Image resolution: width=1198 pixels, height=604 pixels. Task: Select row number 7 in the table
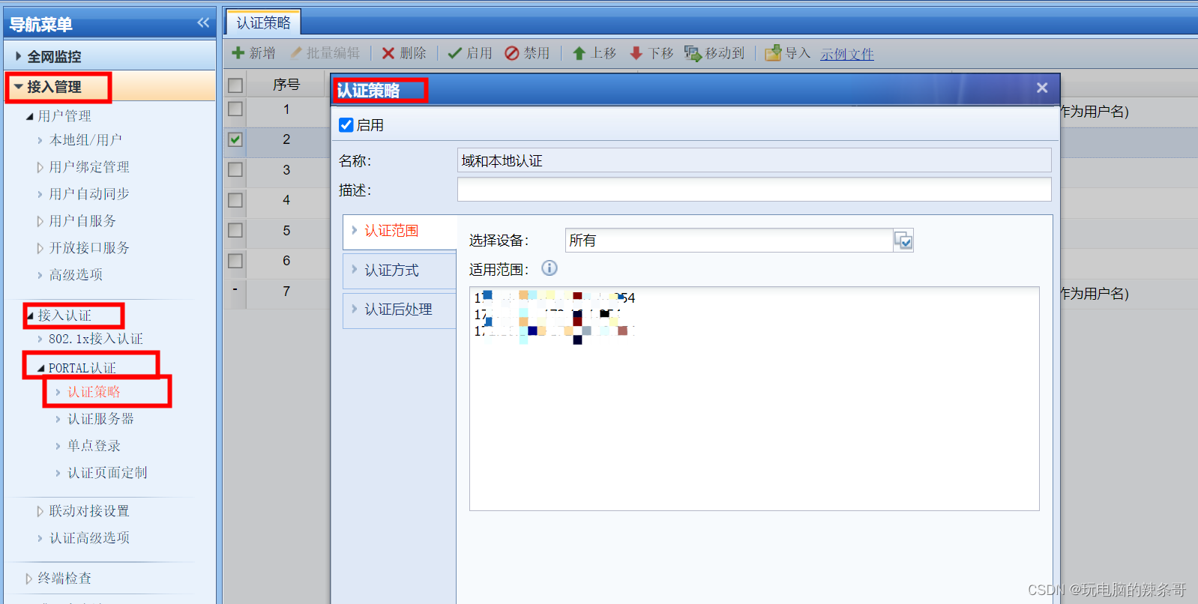[x=286, y=292]
